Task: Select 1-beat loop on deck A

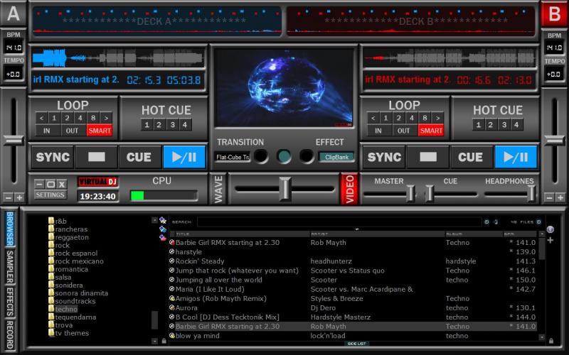Action: pos(54,118)
